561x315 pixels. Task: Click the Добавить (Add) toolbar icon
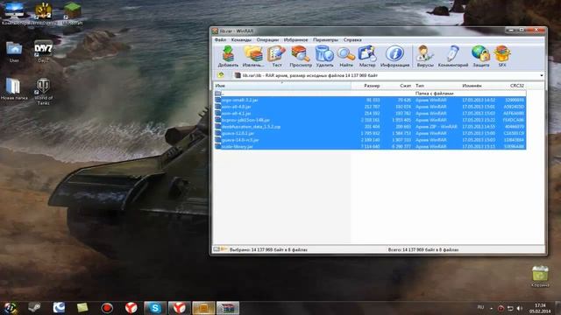click(x=228, y=56)
